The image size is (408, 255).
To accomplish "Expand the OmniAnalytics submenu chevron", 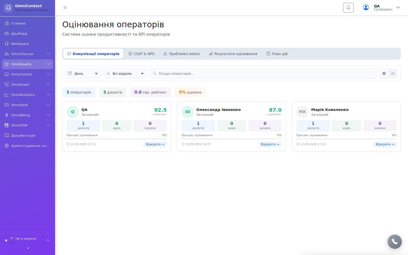I will click(x=48, y=95).
